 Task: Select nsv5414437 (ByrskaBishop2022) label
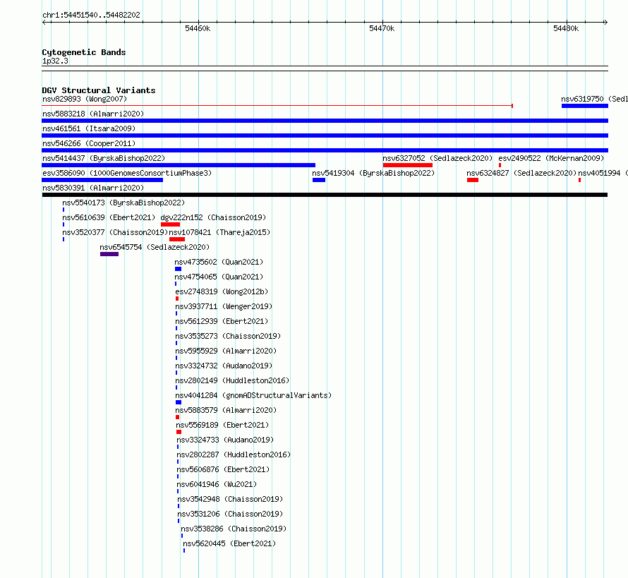[x=104, y=158]
